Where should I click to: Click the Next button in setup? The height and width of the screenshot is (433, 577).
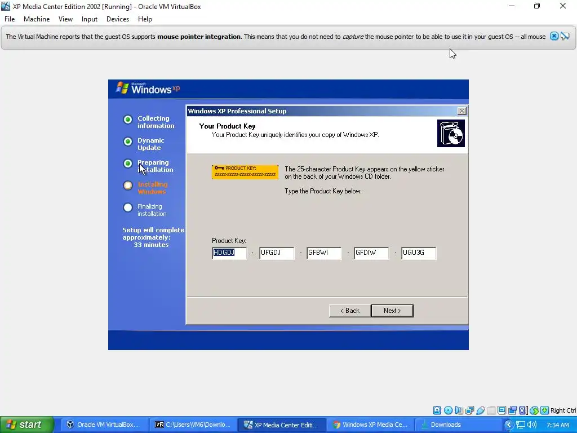[x=392, y=311]
